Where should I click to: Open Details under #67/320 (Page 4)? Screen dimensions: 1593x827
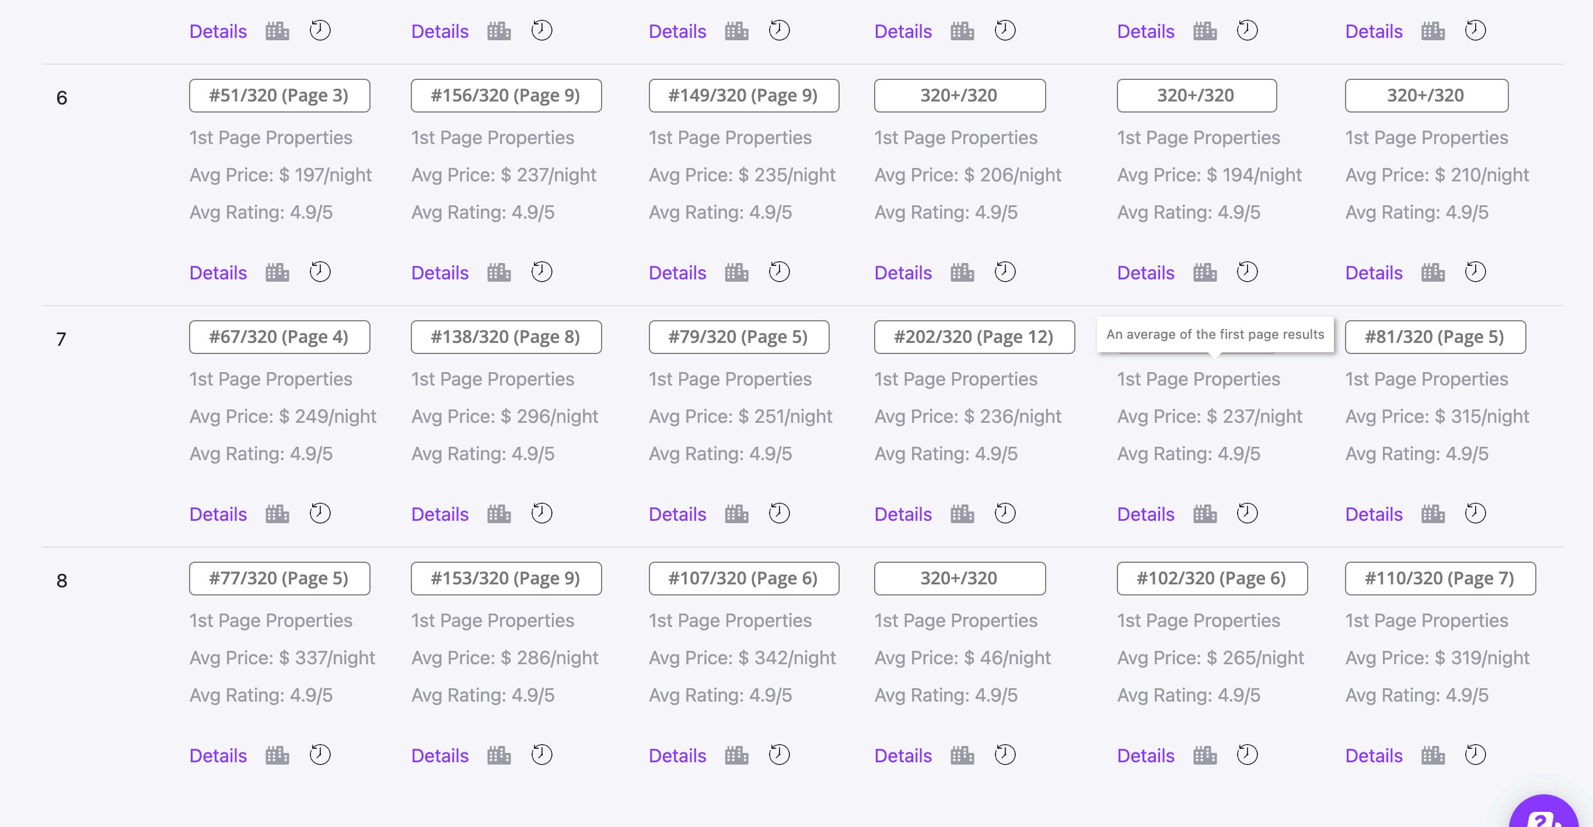pos(218,514)
